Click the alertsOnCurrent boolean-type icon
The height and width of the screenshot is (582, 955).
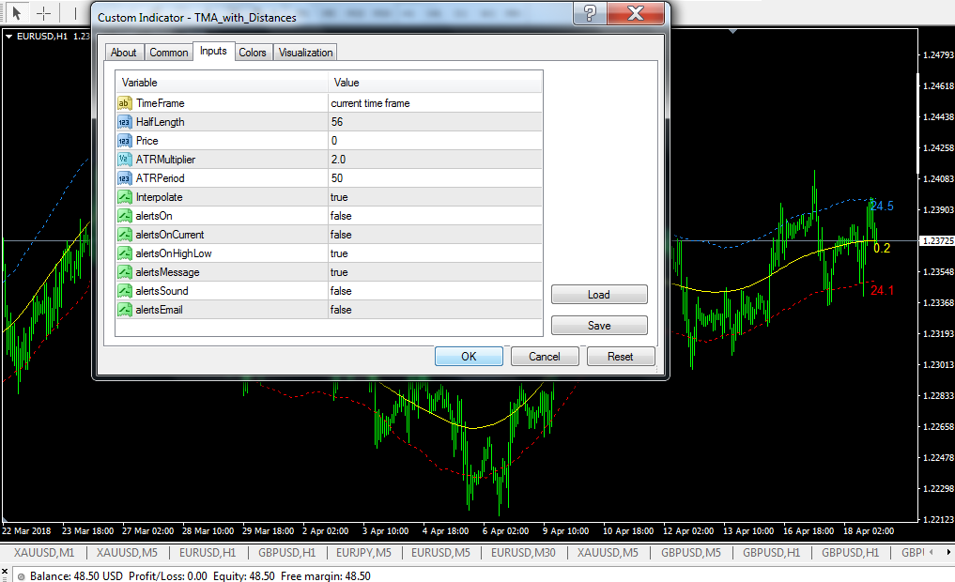point(124,235)
